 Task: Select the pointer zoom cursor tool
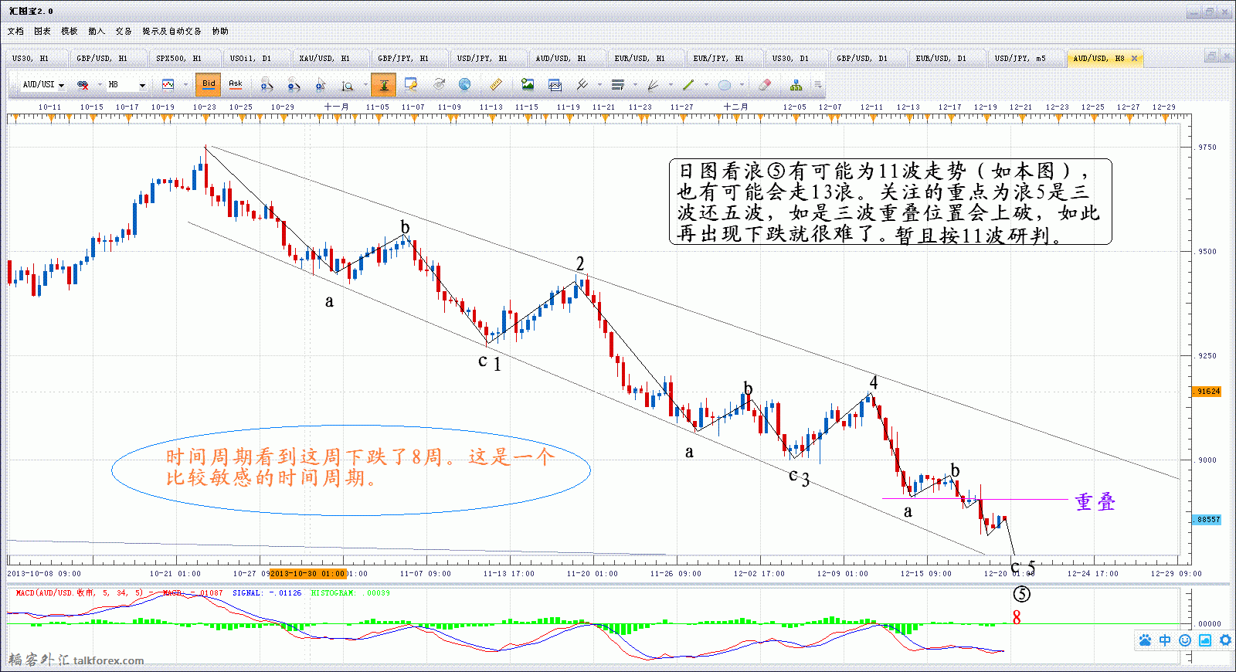(x=321, y=85)
